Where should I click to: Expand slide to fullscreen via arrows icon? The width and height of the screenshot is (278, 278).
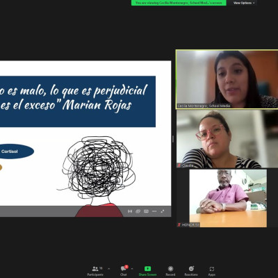163,211
